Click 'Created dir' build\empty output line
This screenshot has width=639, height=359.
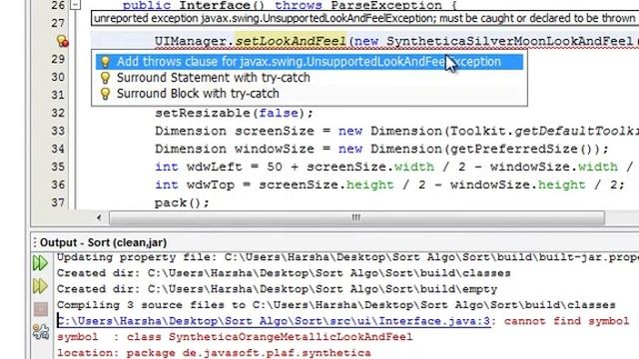point(278,289)
